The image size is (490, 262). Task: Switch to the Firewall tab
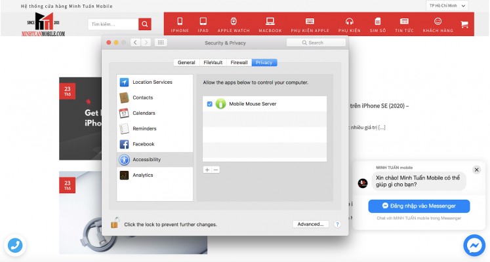239,63
